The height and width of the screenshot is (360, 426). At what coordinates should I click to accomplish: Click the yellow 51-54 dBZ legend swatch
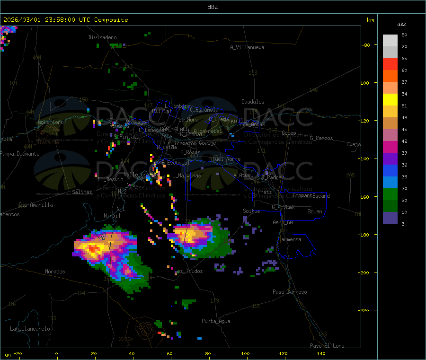(390, 100)
